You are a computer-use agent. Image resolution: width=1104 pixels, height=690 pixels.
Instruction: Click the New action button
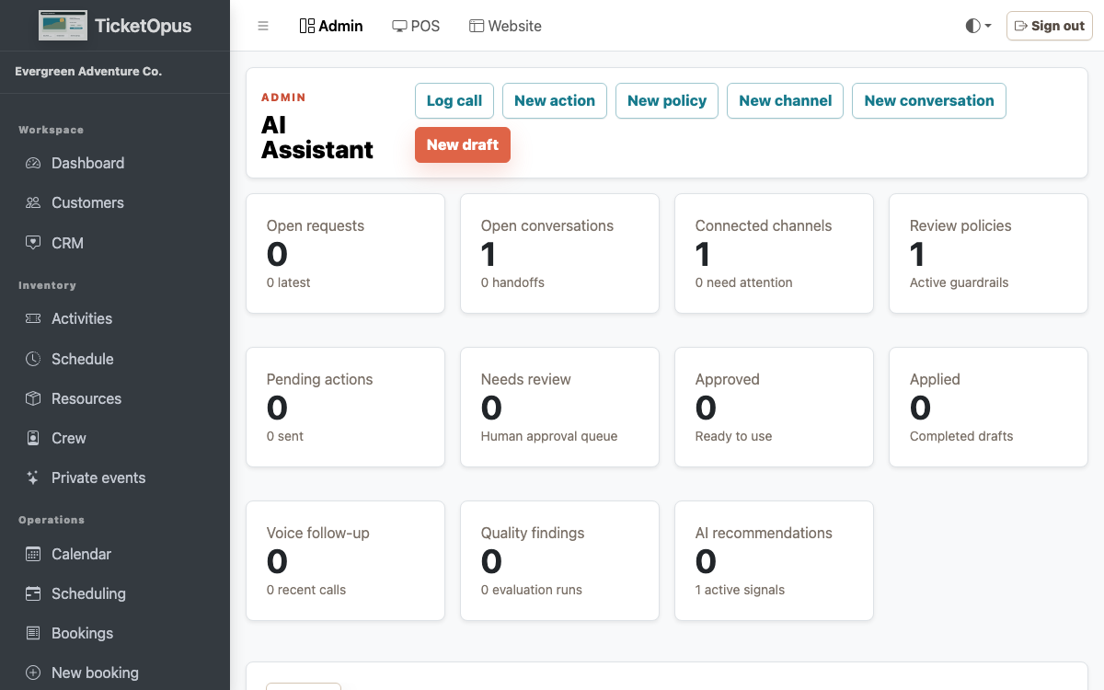[555, 101]
